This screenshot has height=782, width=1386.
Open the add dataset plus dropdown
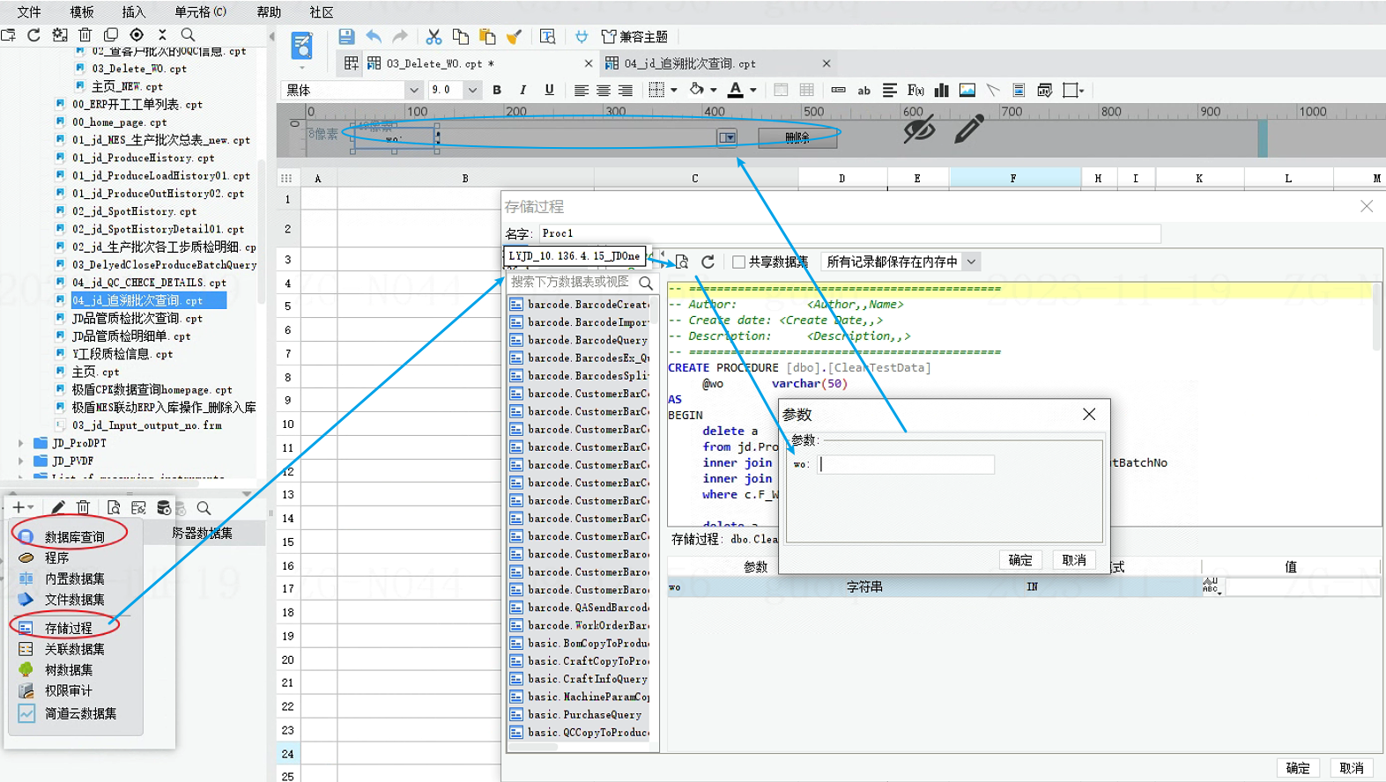click(23, 507)
